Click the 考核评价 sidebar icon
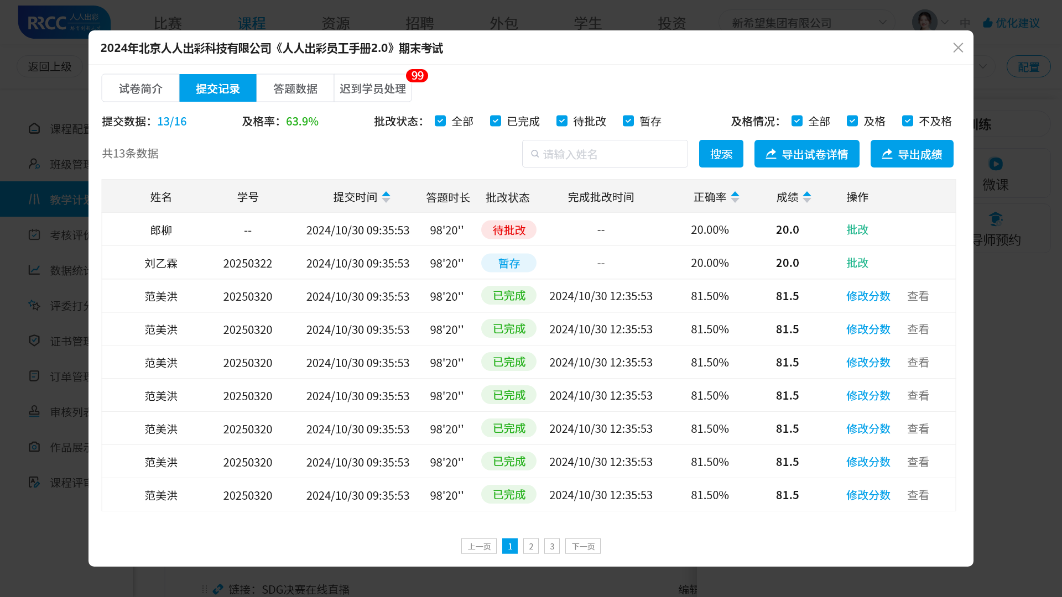Screen dimensions: 1062x597 (34, 234)
